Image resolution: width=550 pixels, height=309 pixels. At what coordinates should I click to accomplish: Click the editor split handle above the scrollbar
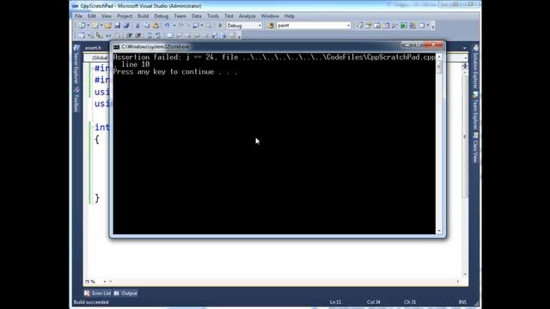(x=465, y=66)
